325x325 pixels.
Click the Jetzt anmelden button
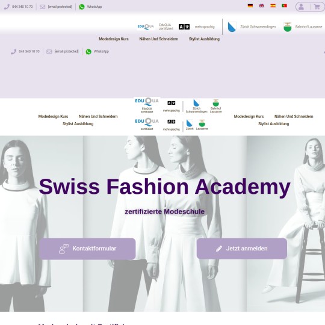(x=242, y=249)
